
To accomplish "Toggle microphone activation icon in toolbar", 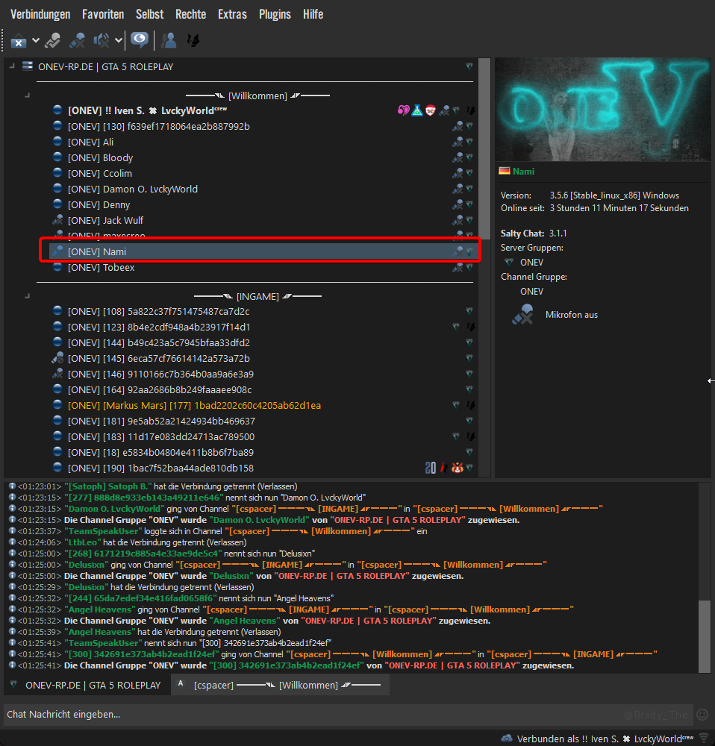I will point(52,40).
